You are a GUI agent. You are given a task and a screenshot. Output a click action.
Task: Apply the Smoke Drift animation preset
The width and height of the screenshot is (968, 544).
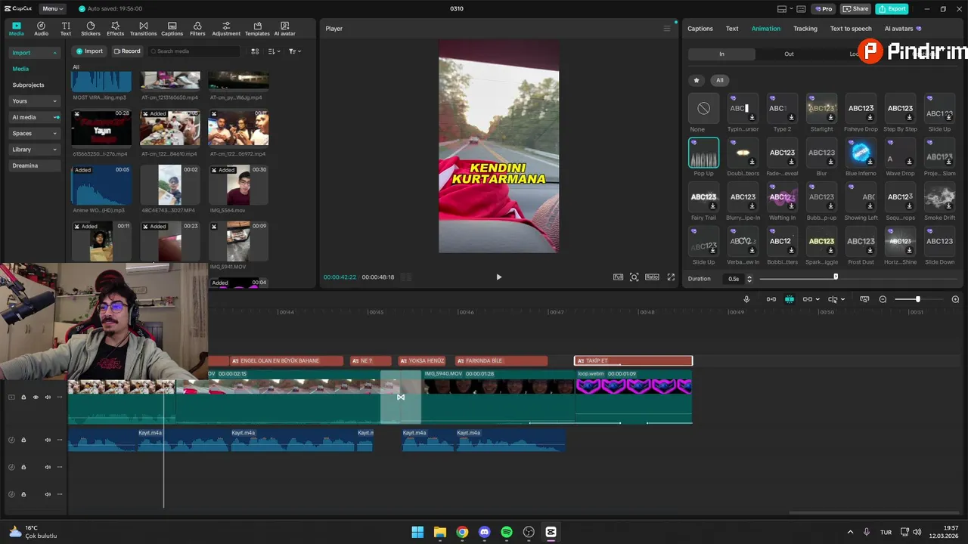pyautogui.click(x=939, y=196)
